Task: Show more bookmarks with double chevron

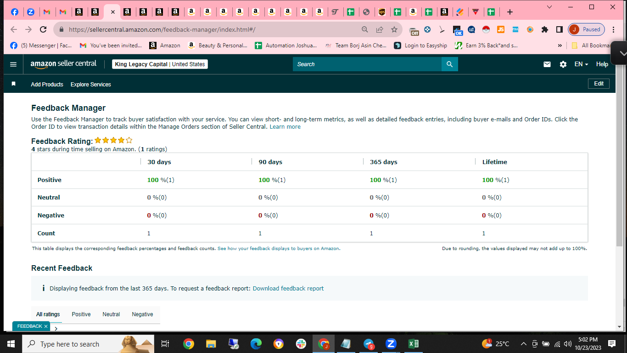Action: click(560, 46)
